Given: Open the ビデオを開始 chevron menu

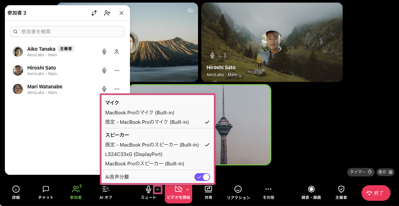Looking at the screenshot, I should pos(187,189).
